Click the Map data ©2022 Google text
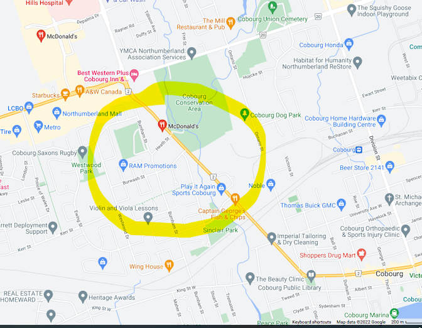 tap(361, 322)
